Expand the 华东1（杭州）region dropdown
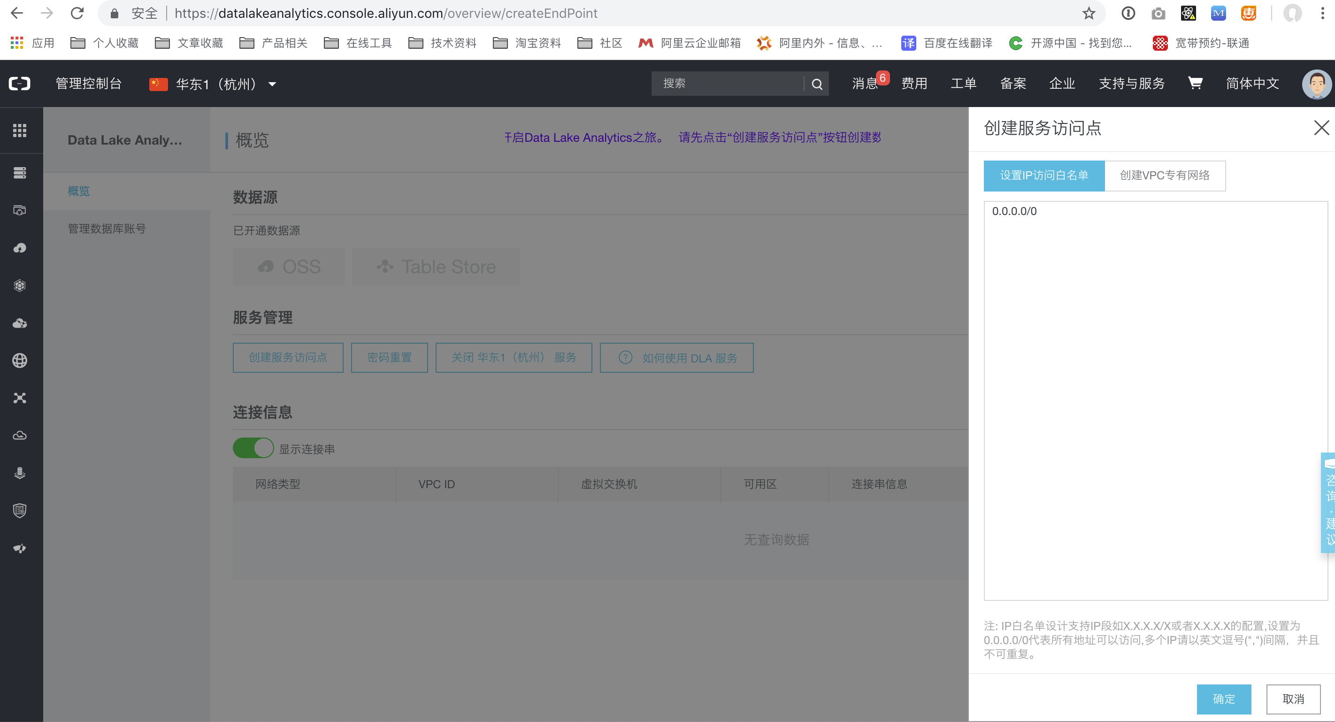 [x=213, y=84]
